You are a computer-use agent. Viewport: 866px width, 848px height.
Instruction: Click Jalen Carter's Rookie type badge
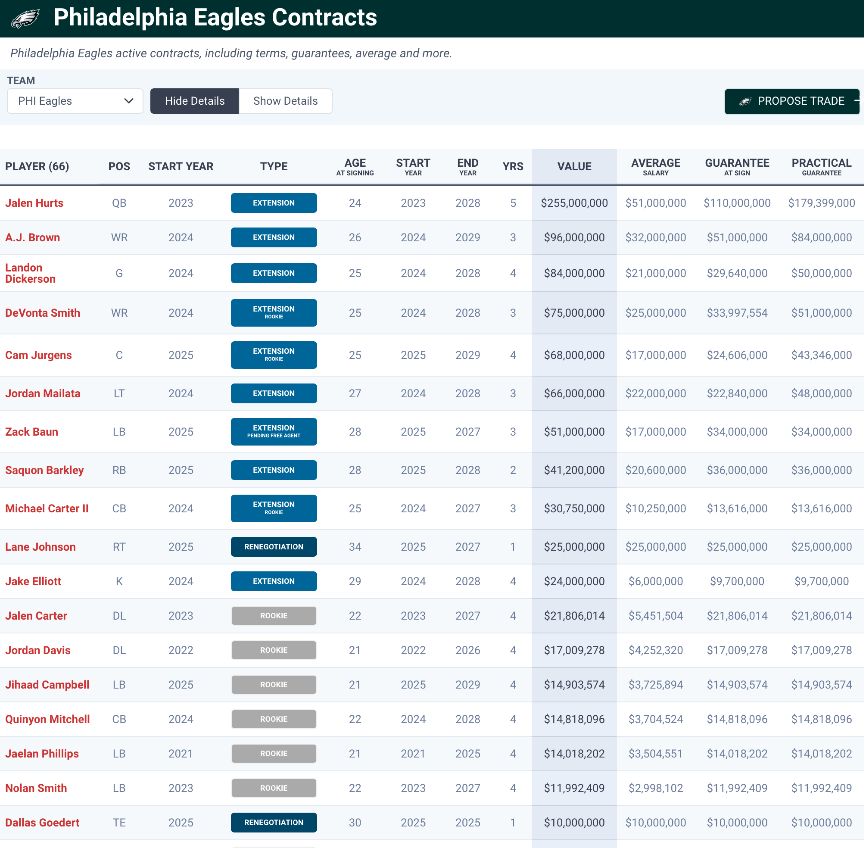[x=274, y=616]
